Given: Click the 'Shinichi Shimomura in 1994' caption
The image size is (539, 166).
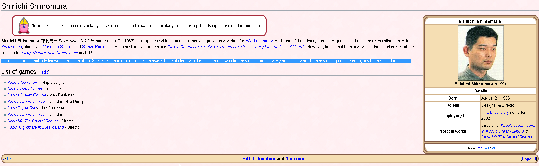Looking at the screenshot, I should [481, 84].
